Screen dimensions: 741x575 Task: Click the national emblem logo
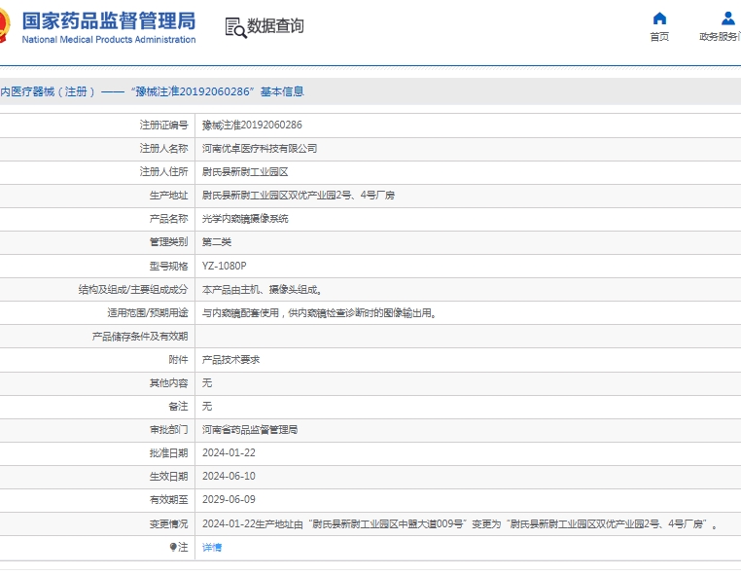[x=4, y=25]
